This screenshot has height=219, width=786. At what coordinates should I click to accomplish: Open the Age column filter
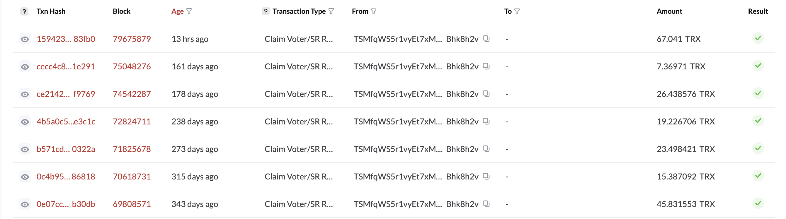pos(189,11)
